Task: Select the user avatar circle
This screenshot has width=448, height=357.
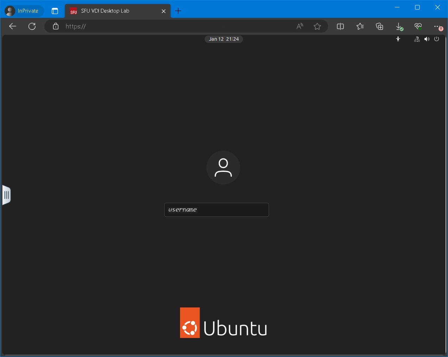Action: [223, 168]
